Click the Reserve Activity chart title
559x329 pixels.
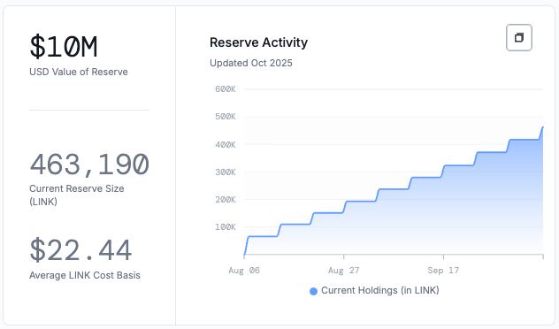[x=258, y=42]
